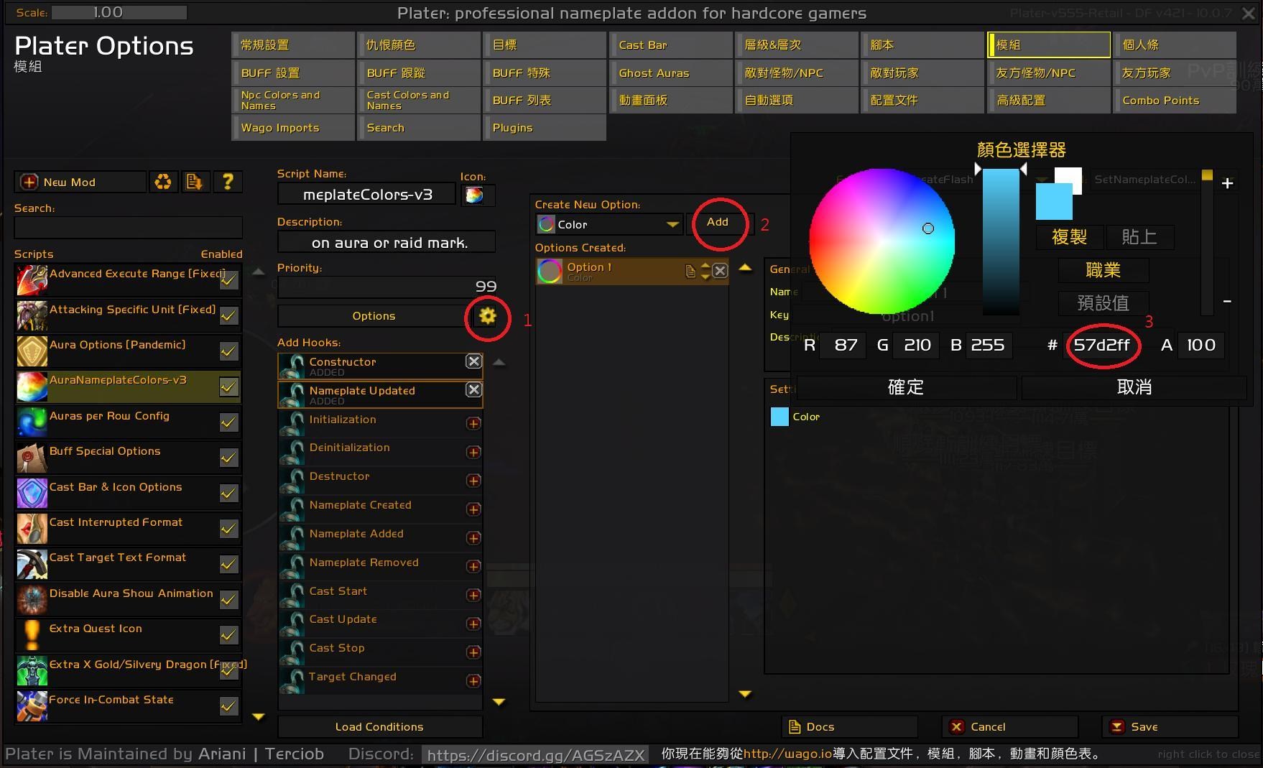
Task: Click the blue Color swatch under Settings
Action: coord(779,417)
